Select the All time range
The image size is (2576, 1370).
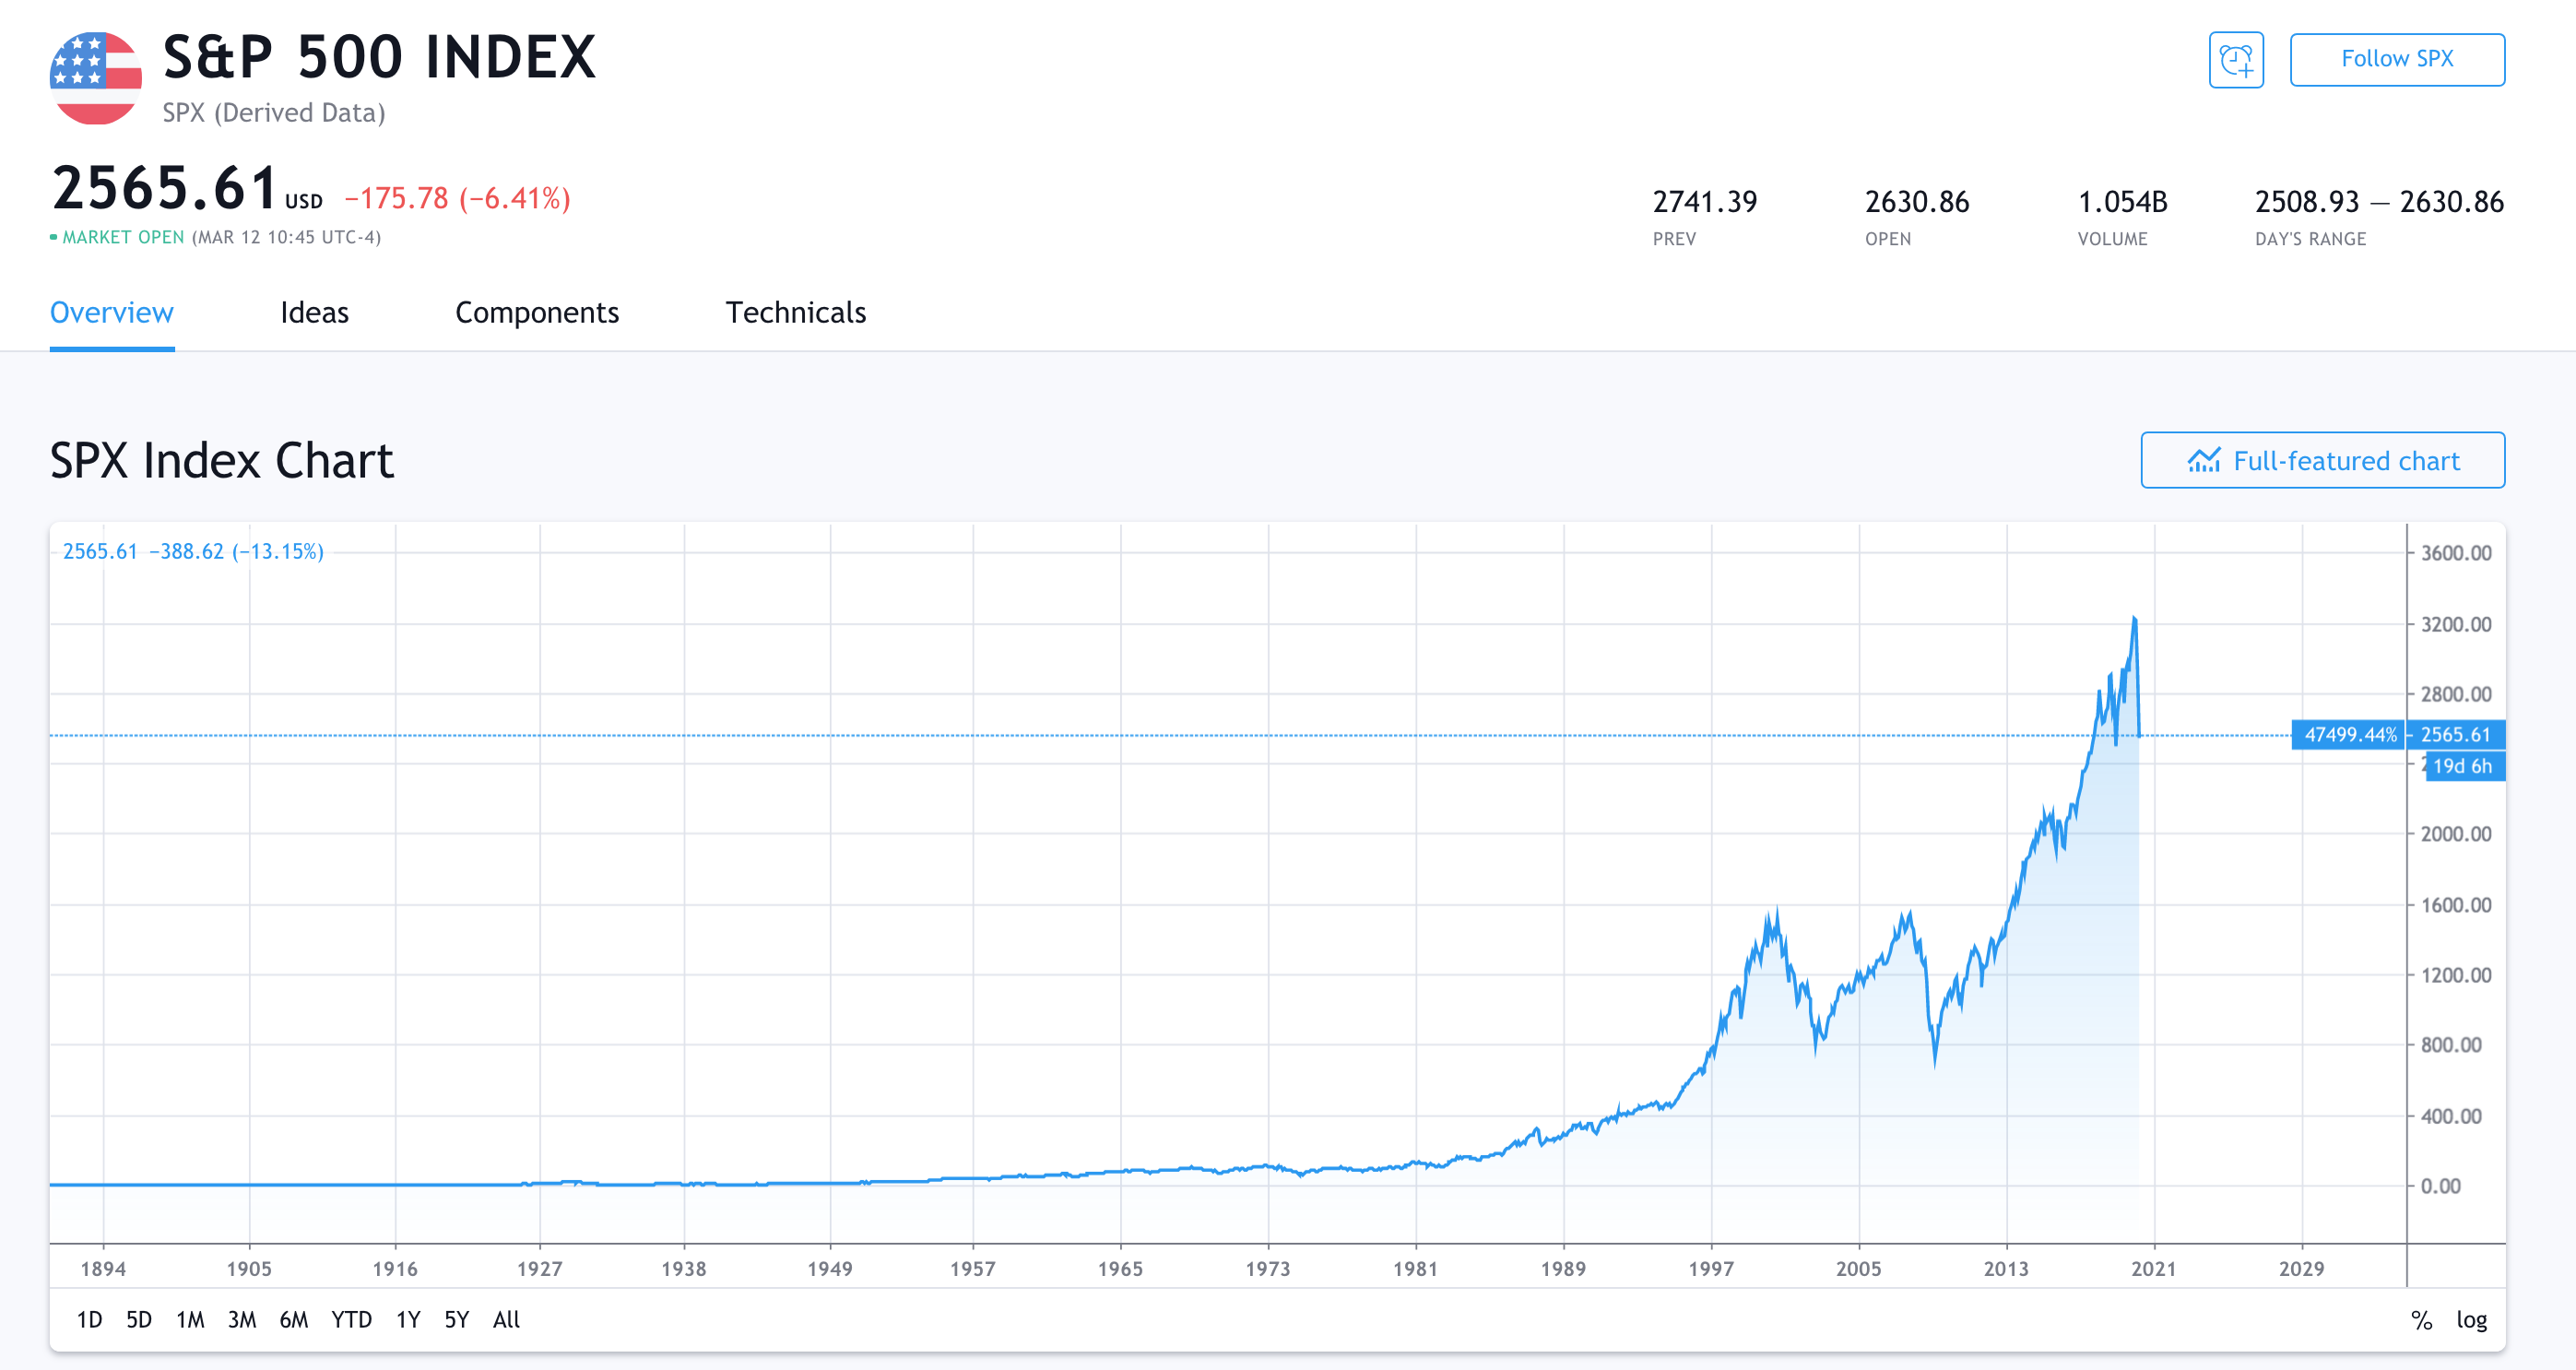click(x=507, y=1319)
